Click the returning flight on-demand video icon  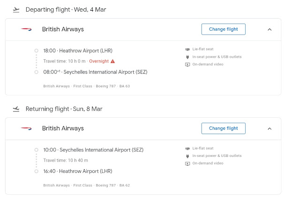tap(187, 163)
